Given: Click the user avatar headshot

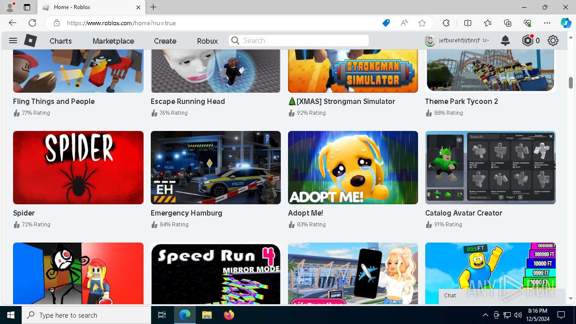Looking at the screenshot, I should pyautogui.click(x=430, y=40).
